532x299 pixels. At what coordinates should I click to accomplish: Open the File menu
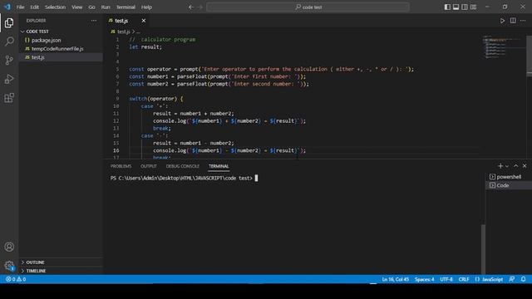tap(20, 7)
